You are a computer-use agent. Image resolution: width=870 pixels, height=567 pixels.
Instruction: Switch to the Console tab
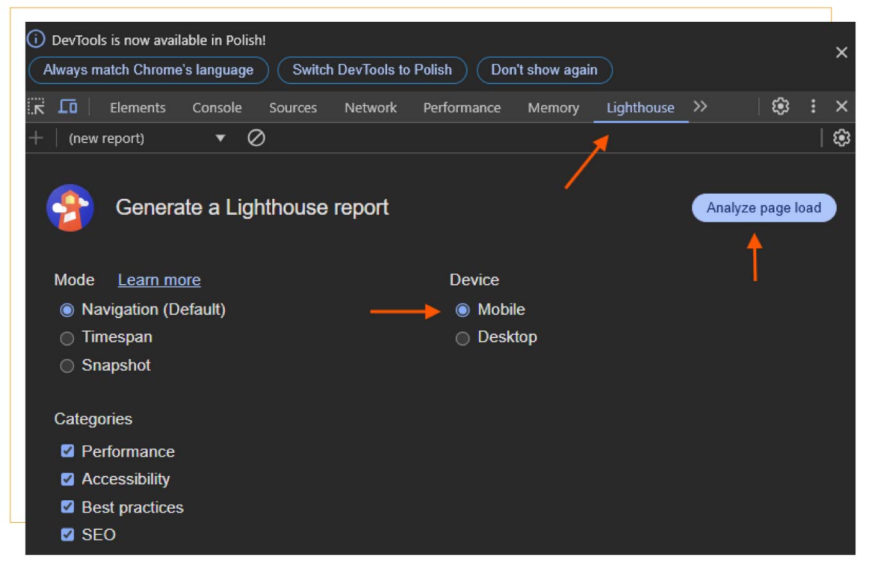[217, 108]
